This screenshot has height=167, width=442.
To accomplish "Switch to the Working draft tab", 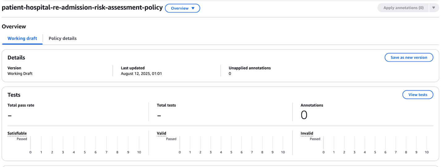I will [22, 38].
